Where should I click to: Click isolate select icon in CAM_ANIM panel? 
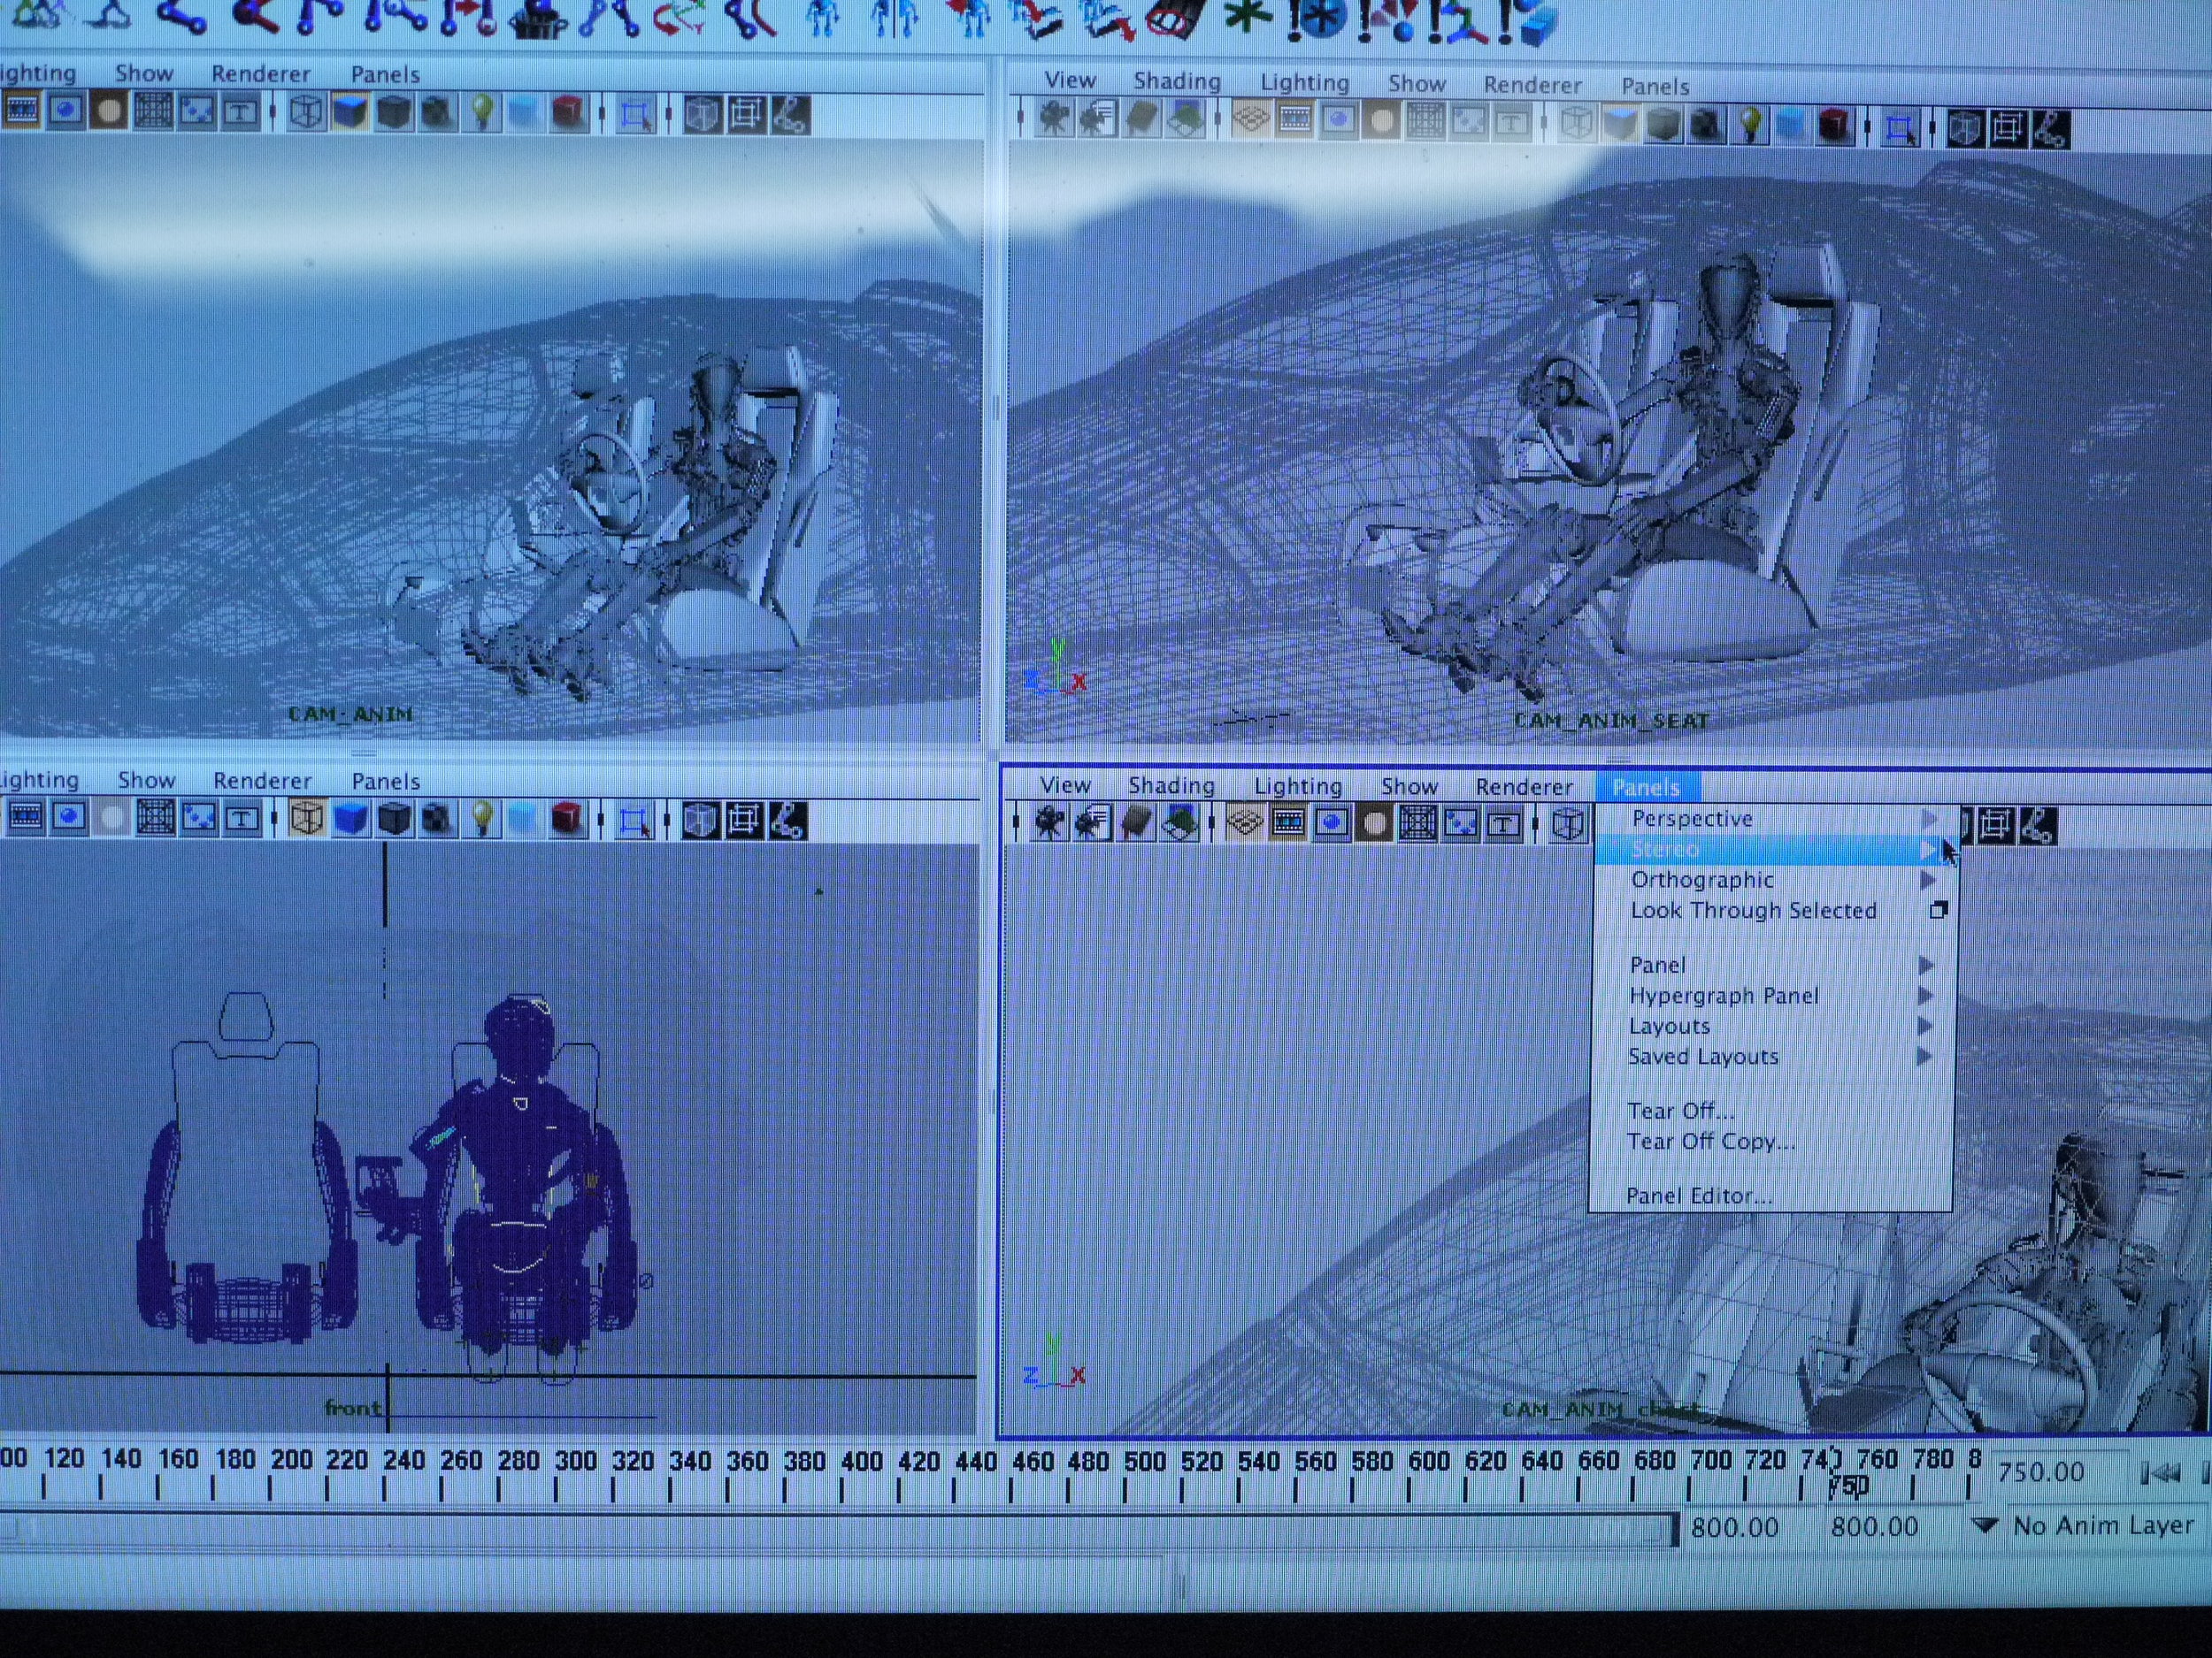tap(635, 116)
